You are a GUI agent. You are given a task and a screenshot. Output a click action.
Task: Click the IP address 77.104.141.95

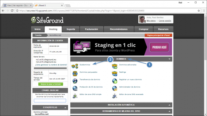56,52
